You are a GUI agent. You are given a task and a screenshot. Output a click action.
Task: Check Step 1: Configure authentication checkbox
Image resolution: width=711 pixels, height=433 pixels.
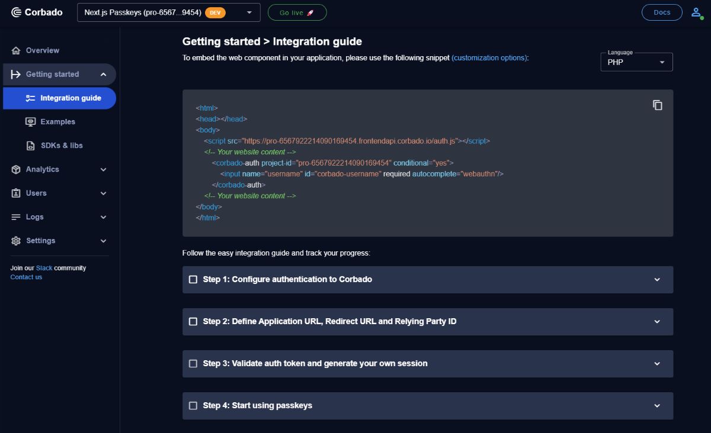193,279
